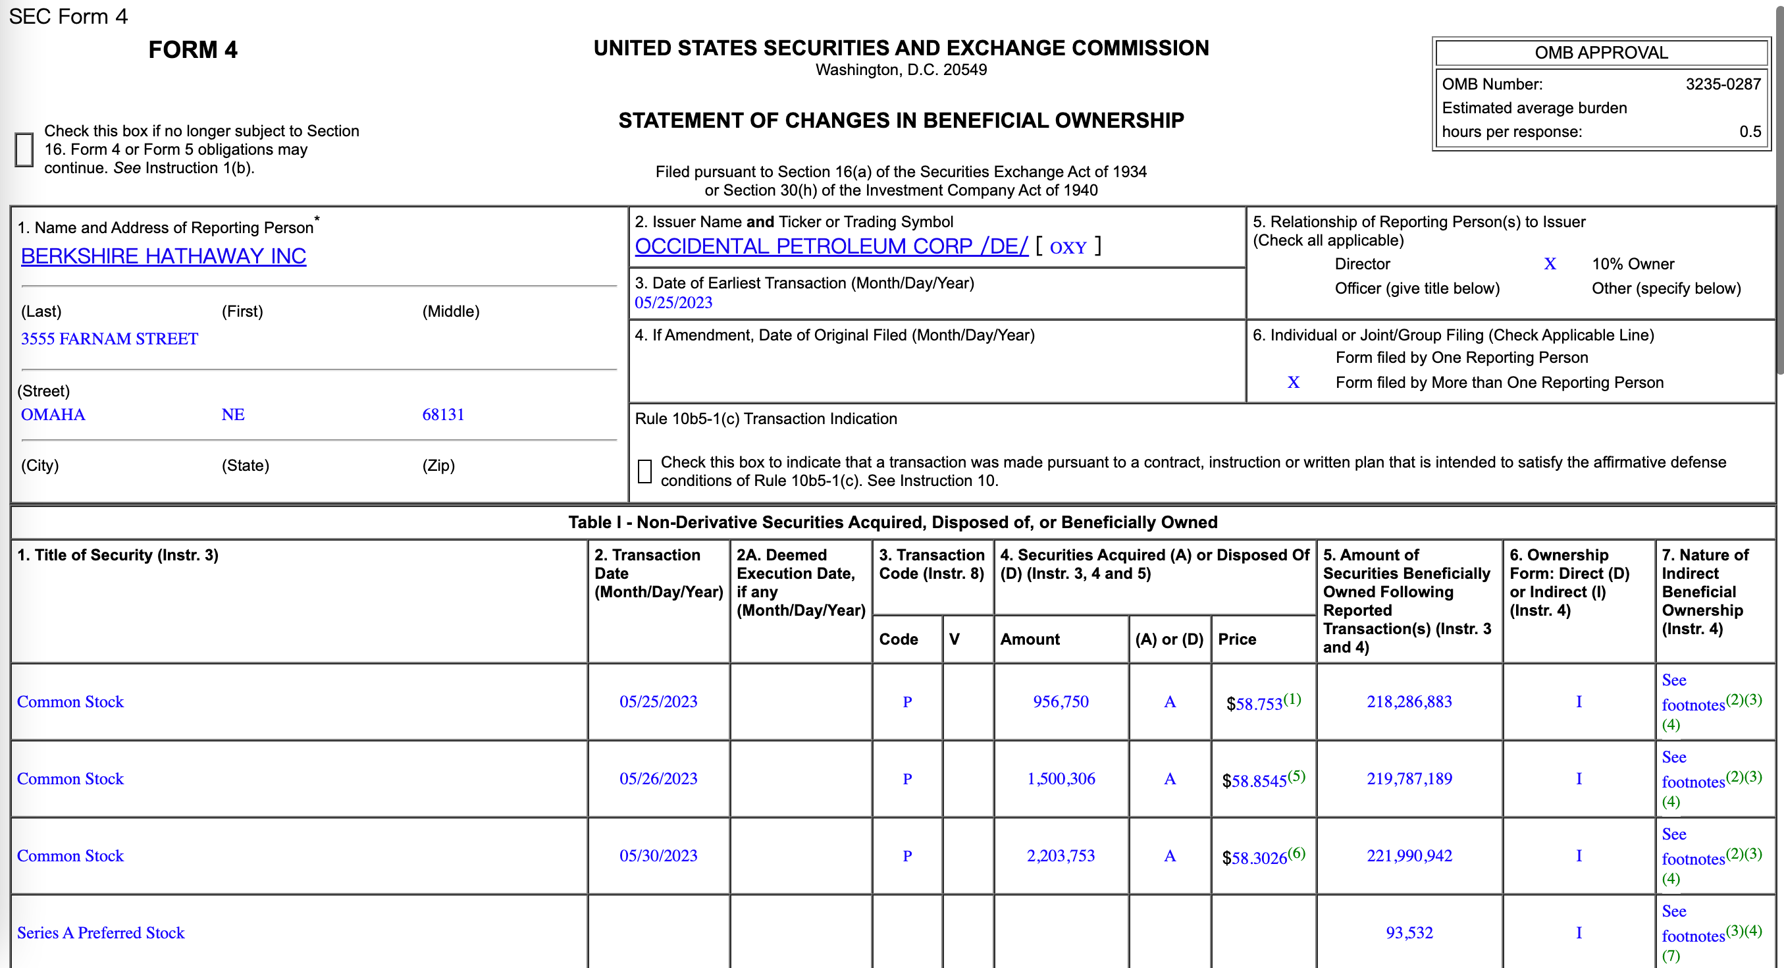Click the 3555 FARNAM STREET address
The width and height of the screenshot is (1784, 968).
point(109,339)
